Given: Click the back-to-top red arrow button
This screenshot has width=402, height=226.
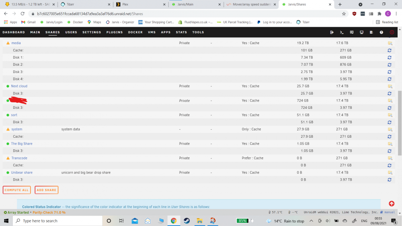Looking at the screenshot, I should click(x=392, y=204).
